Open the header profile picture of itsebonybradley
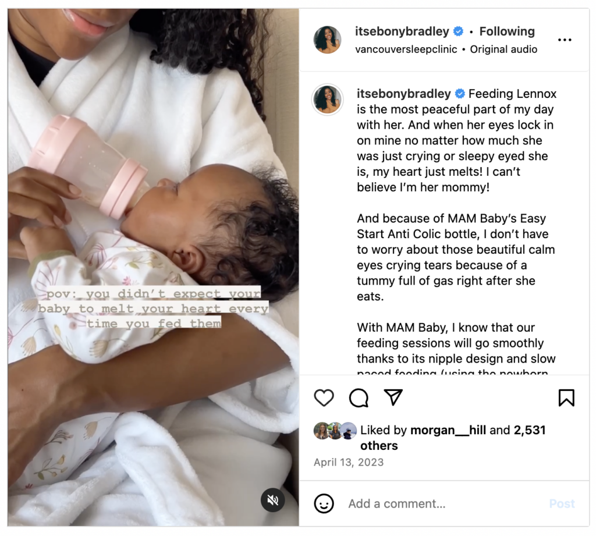The width and height of the screenshot is (596, 536). pyautogui.click(x=327, y=40)
